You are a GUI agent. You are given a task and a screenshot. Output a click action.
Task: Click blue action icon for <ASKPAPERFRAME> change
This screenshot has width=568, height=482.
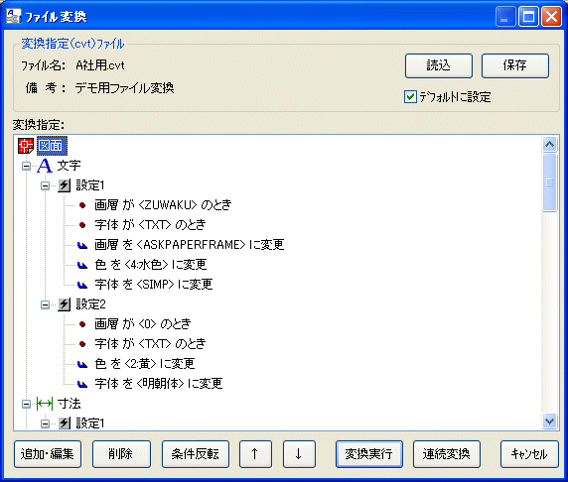pos(82,245)
